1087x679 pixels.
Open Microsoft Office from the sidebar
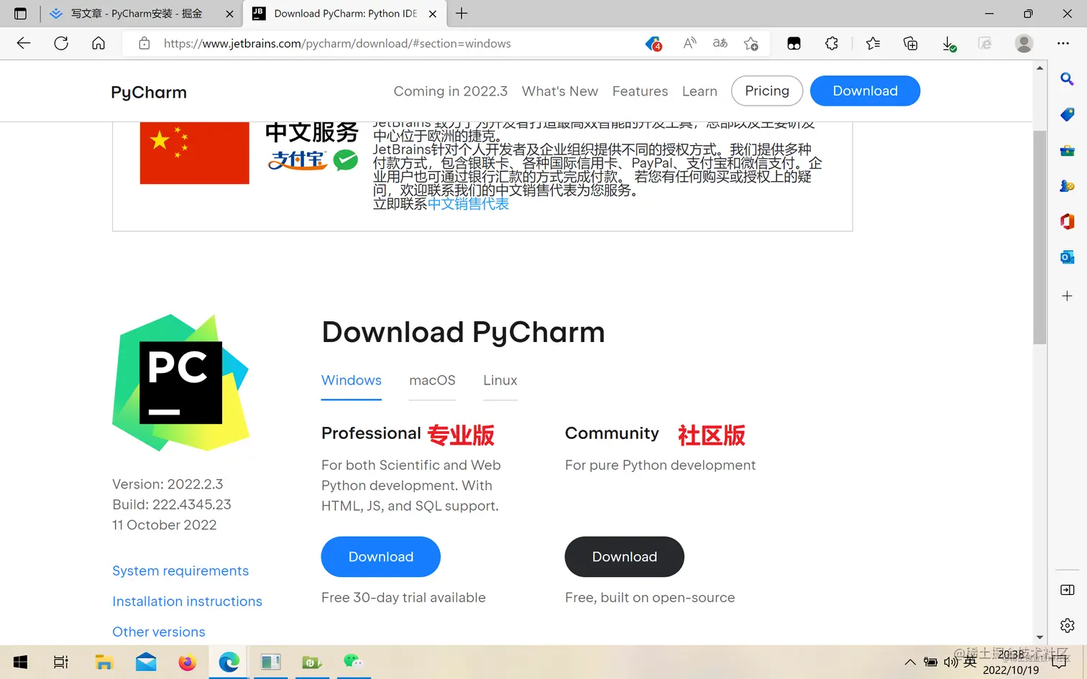1067,221
